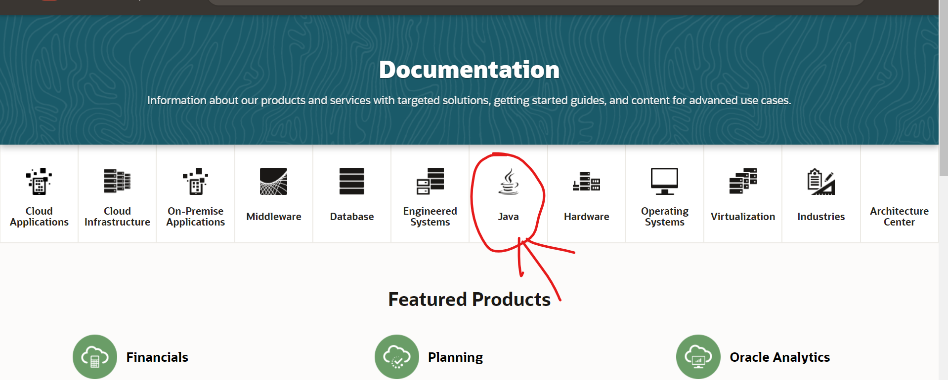The image size is (948, 380).
Task: Open Planning featured product link
Action: pos(455,357)
